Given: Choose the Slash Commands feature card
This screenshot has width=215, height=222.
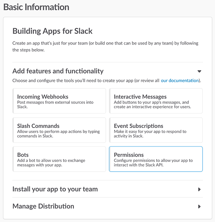Looking at the screenshot, I should click(59, 130).
